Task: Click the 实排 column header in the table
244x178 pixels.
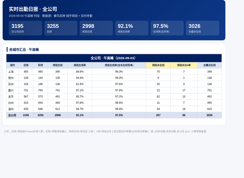Action: [41, 65]
